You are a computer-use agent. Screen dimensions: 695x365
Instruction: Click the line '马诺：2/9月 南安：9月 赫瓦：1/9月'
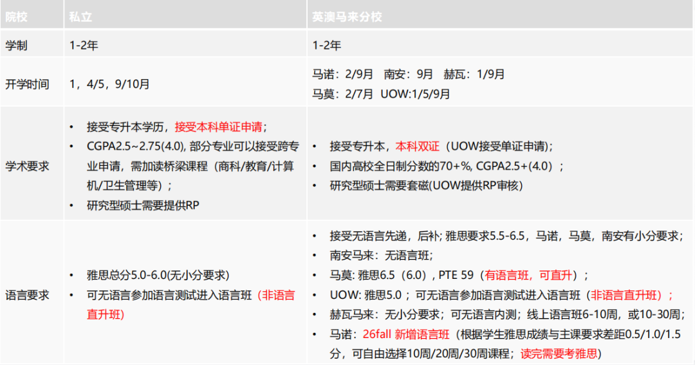[x=408, y=74]
